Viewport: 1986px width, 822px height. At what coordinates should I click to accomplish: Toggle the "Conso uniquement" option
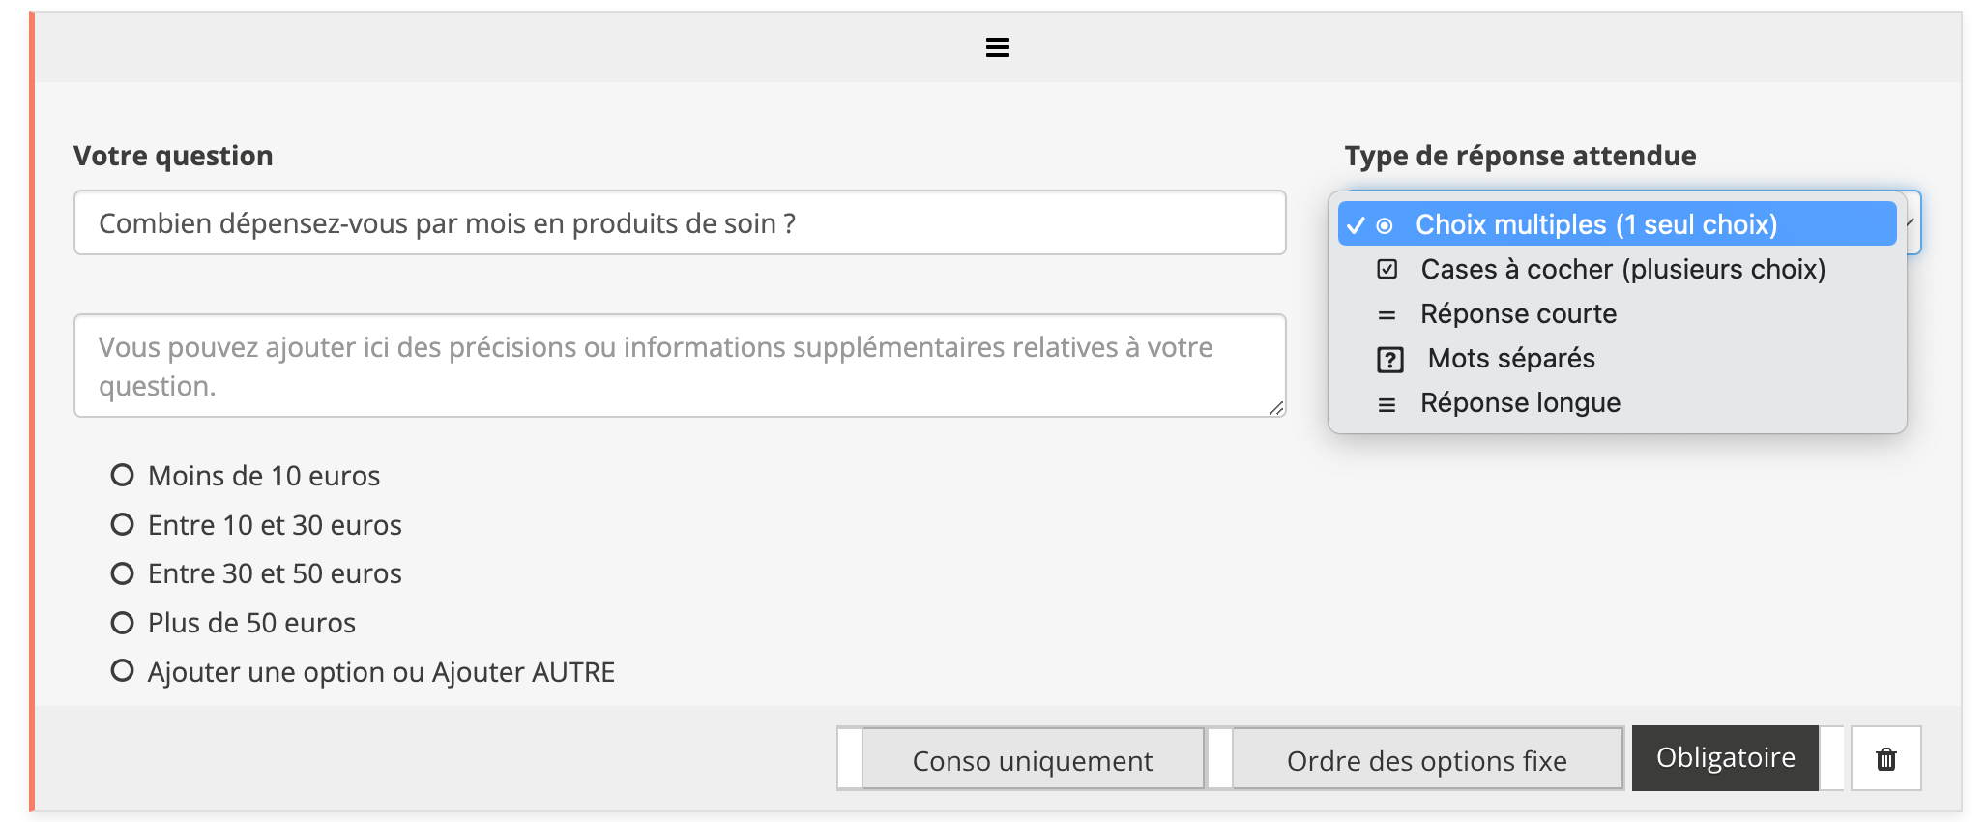(1032, 760)
